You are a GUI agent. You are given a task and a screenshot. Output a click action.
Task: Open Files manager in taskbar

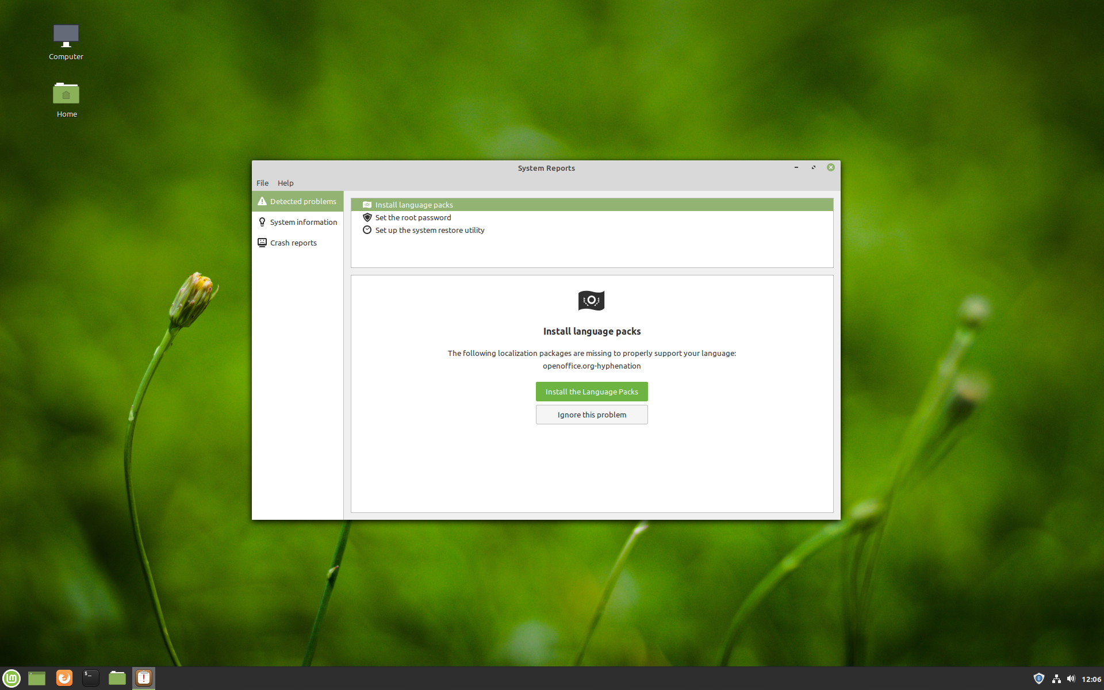point(117,678)
